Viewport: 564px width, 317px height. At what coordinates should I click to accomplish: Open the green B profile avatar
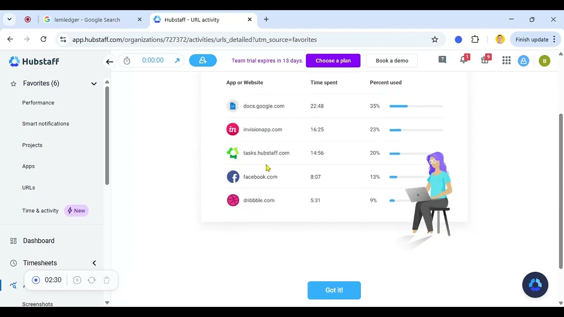[545, 61]
